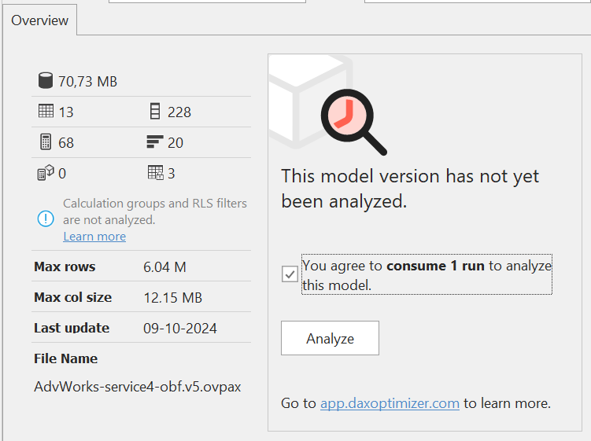Click the blue information circle icon
This screenshot has width=591, height=441.
point(46,219)
